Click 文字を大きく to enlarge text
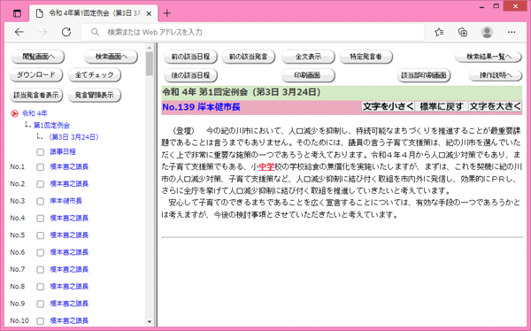Image resolution: width=531 pixels, height=331 pixels. point(495,106)
